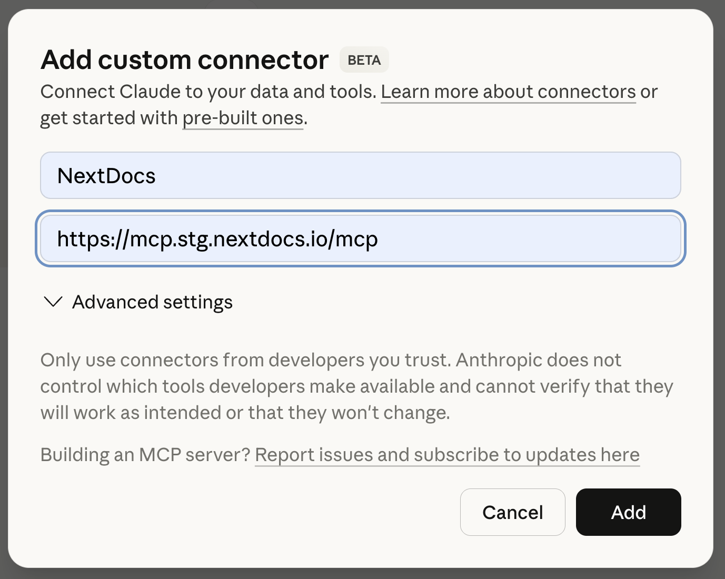Click the trusted developers warning paragraph
The height and width of the screenshot is (579, 725).
(356, 386)
